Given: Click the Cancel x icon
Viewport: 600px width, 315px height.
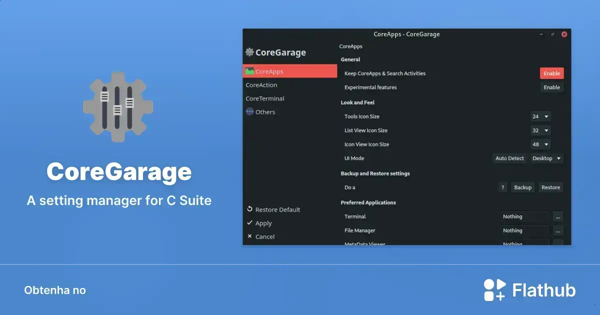Looking at the screenshot, I should tap(249, 236).
